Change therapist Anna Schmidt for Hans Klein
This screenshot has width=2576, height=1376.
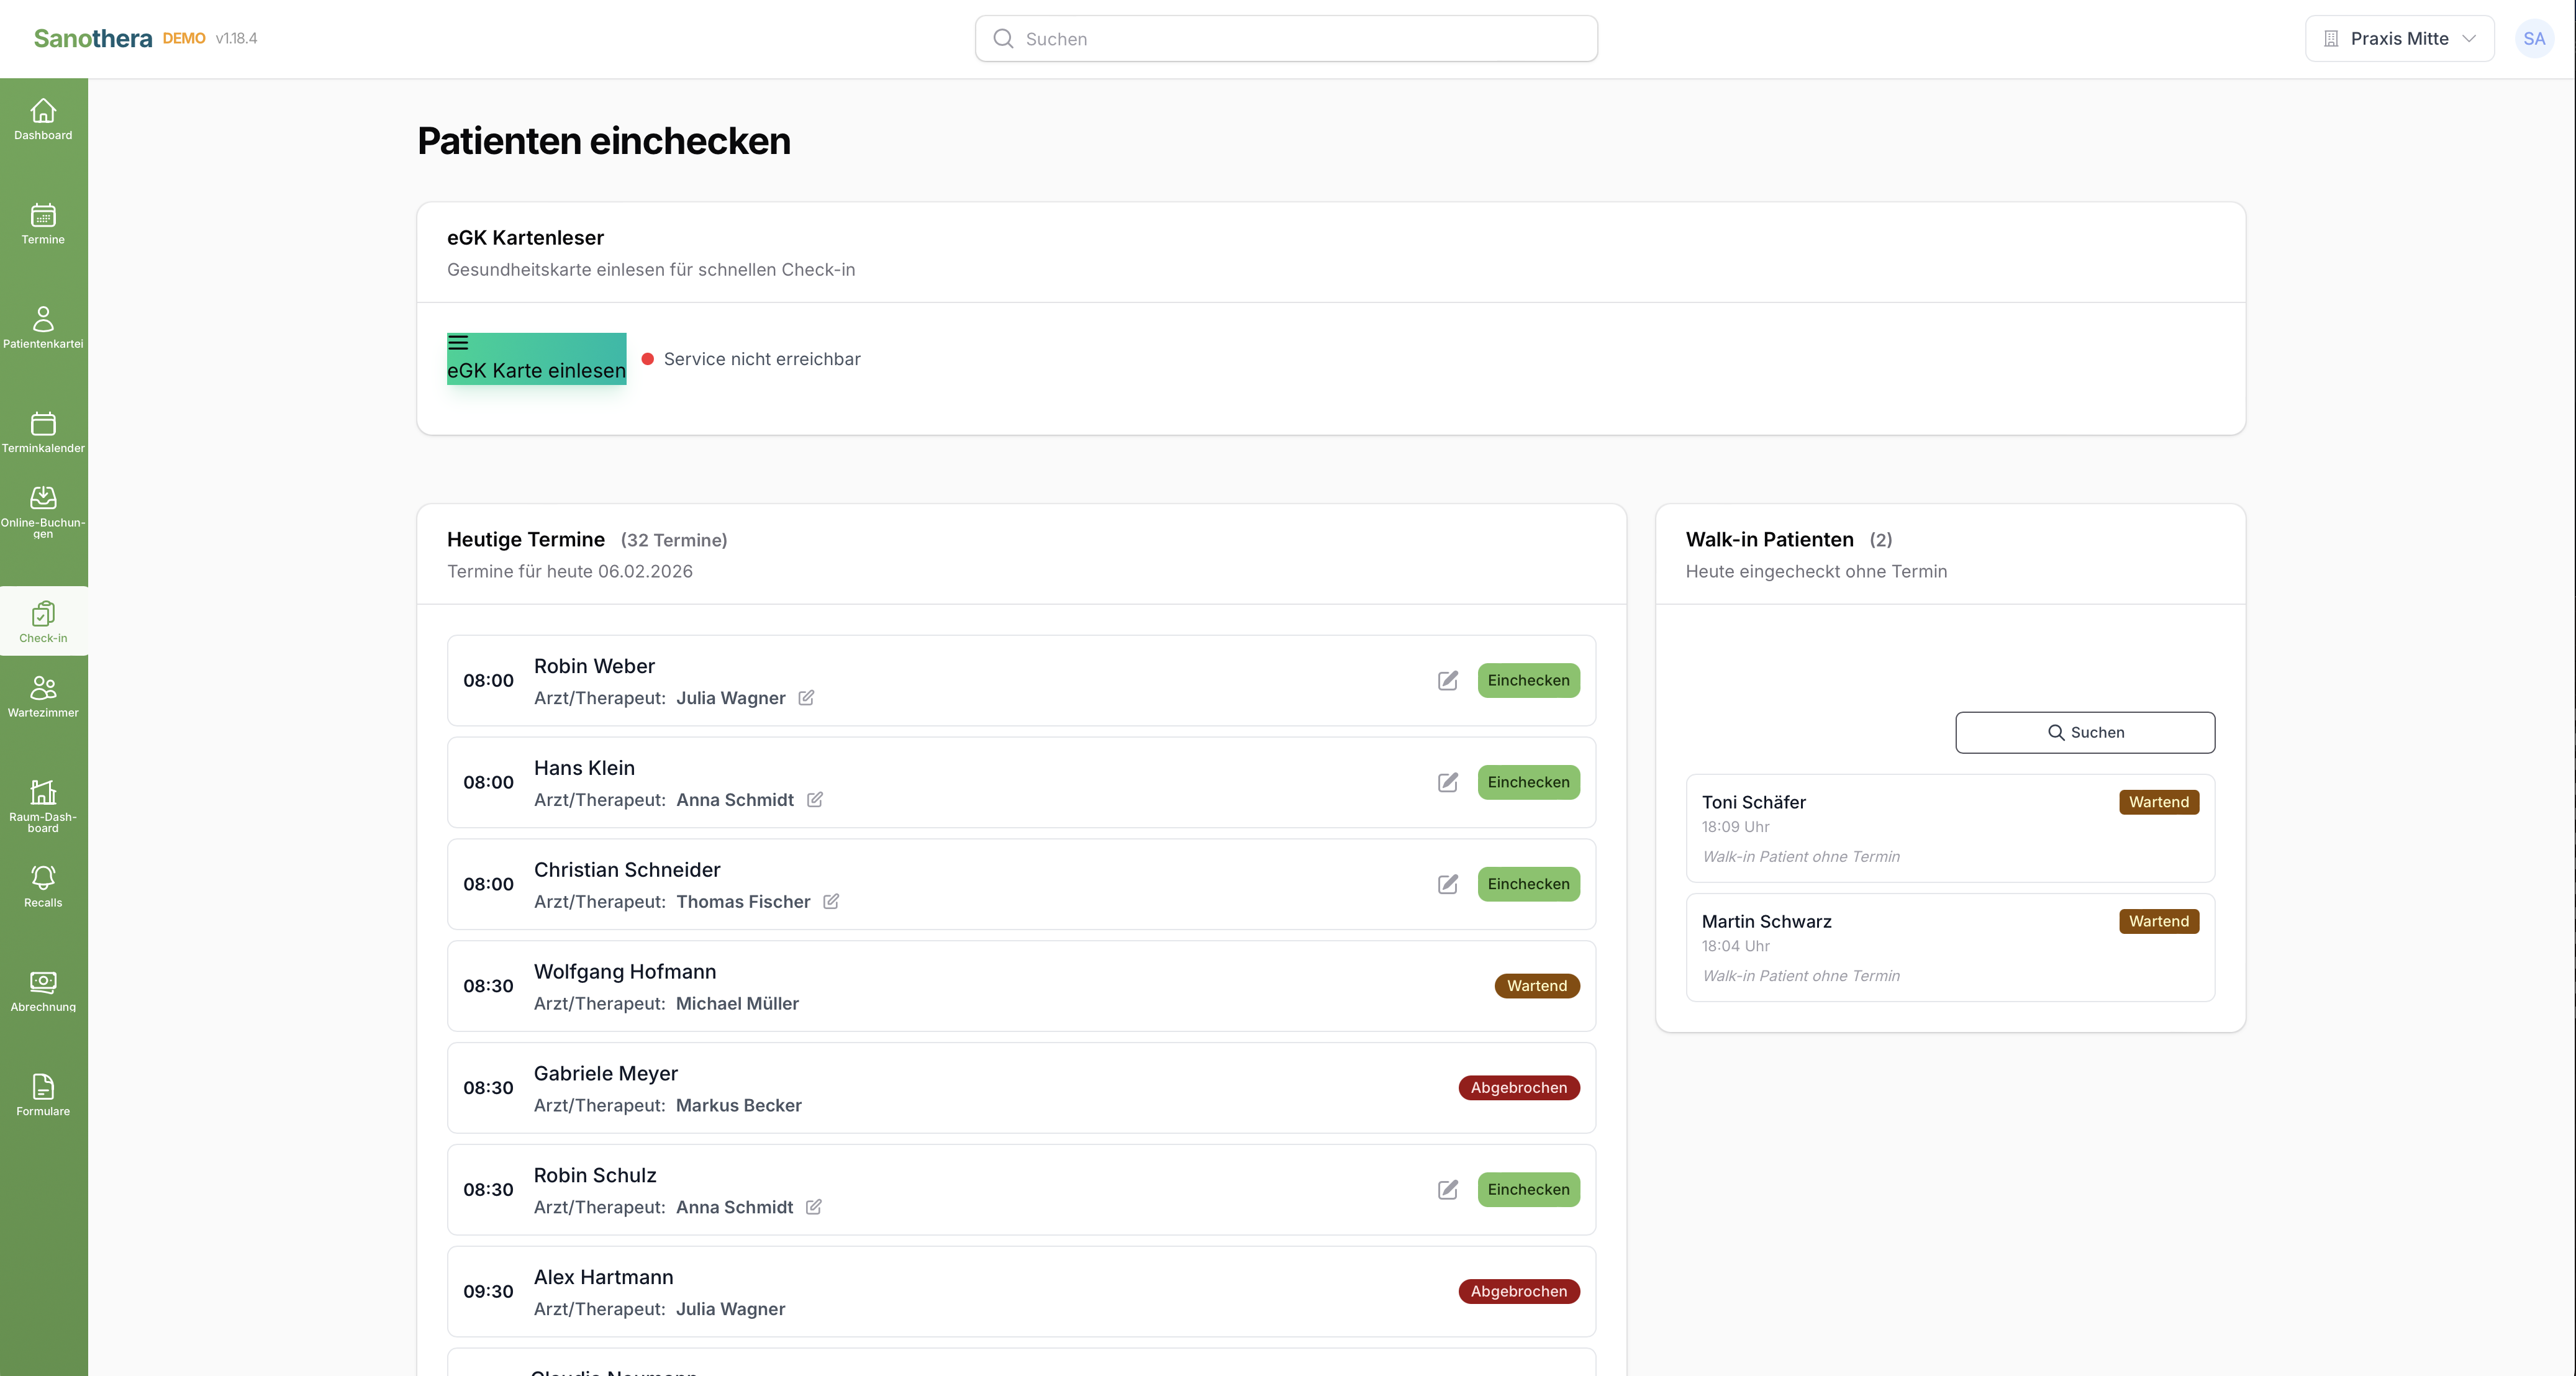(815, 800)
